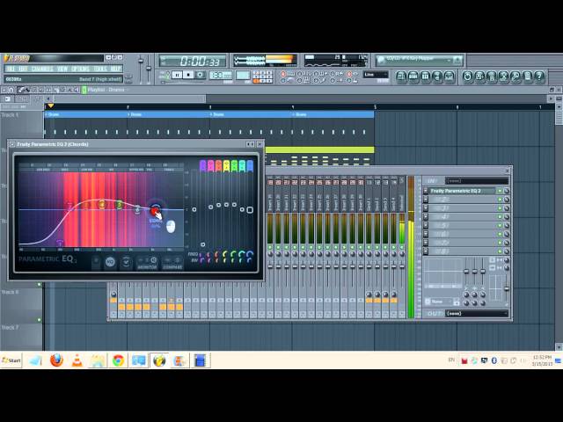Open the Fruity Parametric EQ 2 slot menu arrow

click(426, 191)
